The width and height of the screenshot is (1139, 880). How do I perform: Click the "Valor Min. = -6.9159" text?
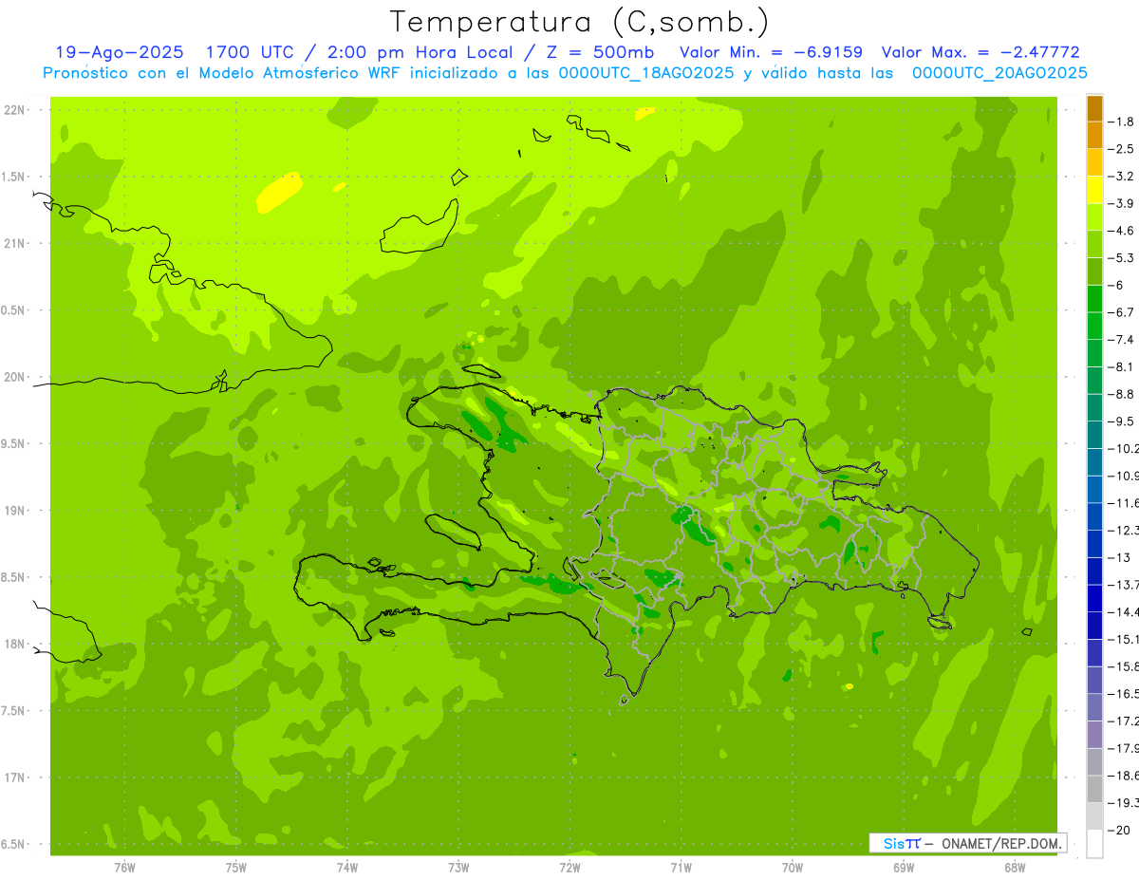[772, 52]
